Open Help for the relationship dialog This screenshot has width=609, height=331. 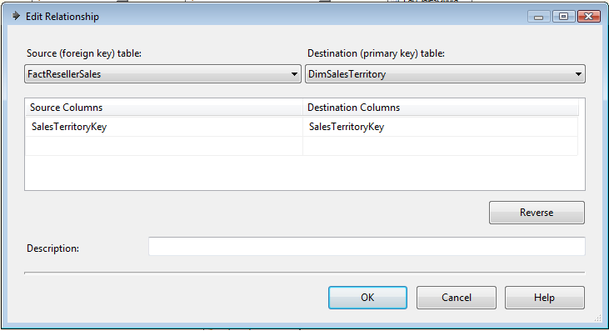pyautogui.click(x=545, y=298)
